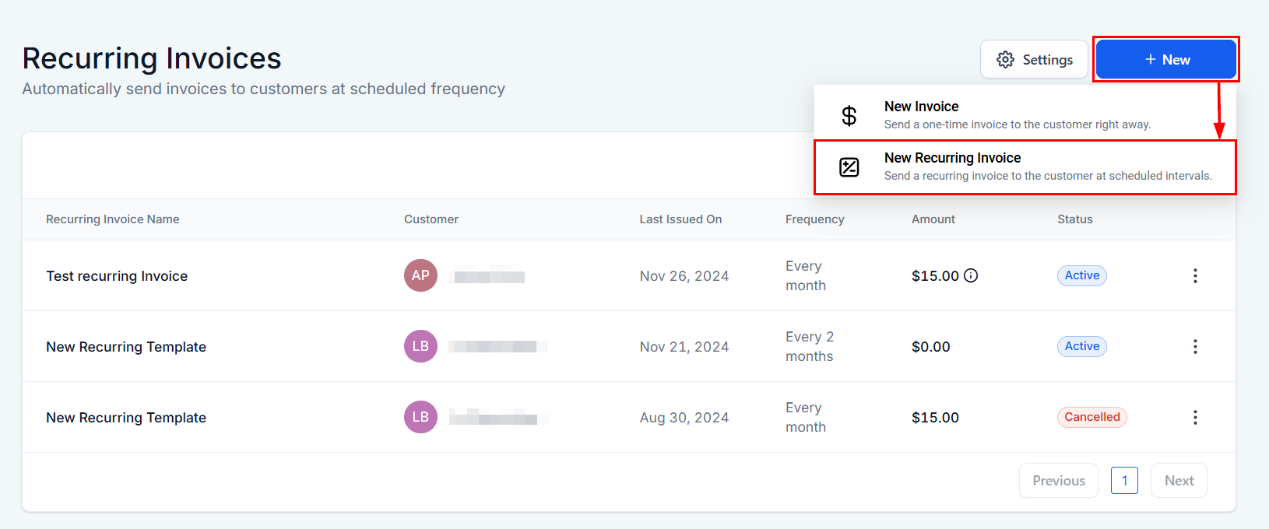This screenshot has width=1269, height=529.
Task: Click the LB avatar in Aug 30 row
Action: [420, 417]
